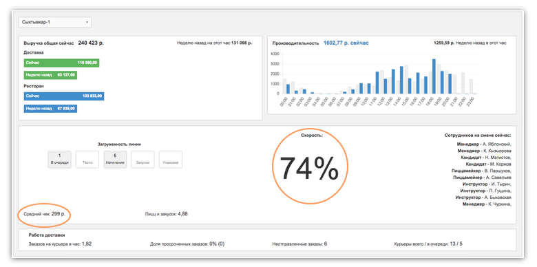This screenshot has width=537, height=267.
Task: Click the tallest blue bar at 18:00
Action: pyautogui.click(x=434, y=76)
